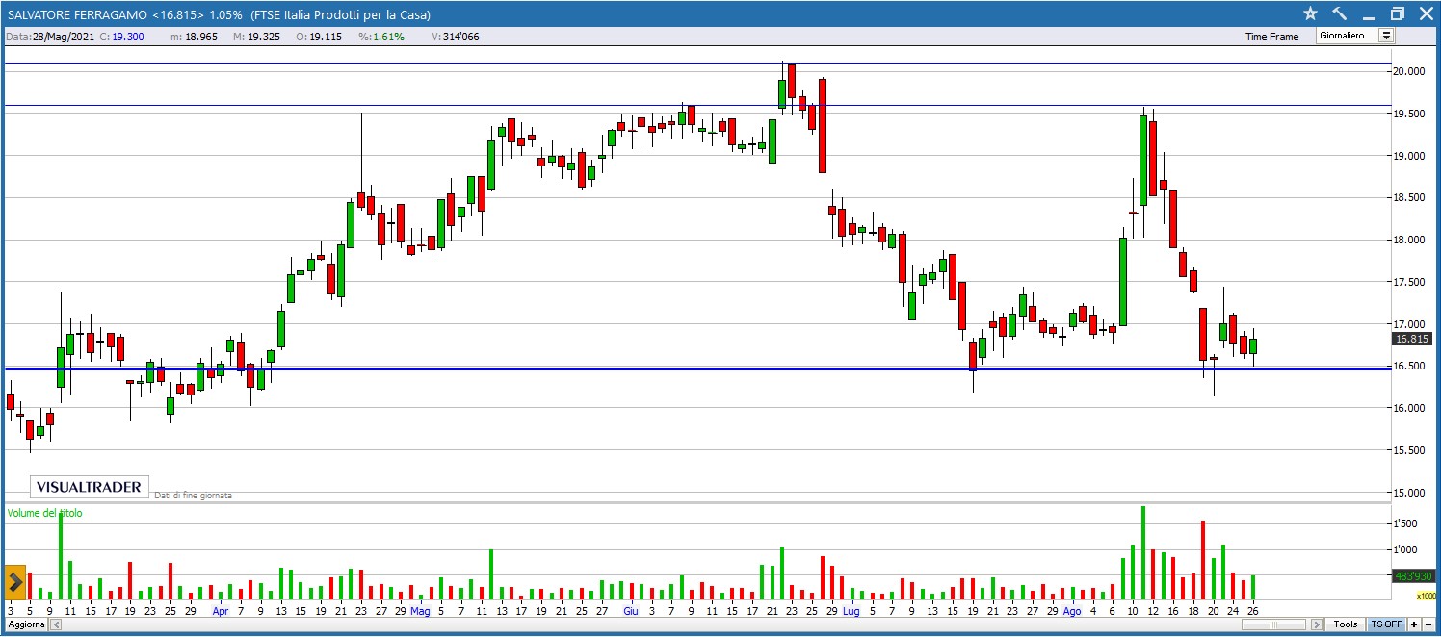Select the thick blue 16.500 support line

(x=696, y=369)
